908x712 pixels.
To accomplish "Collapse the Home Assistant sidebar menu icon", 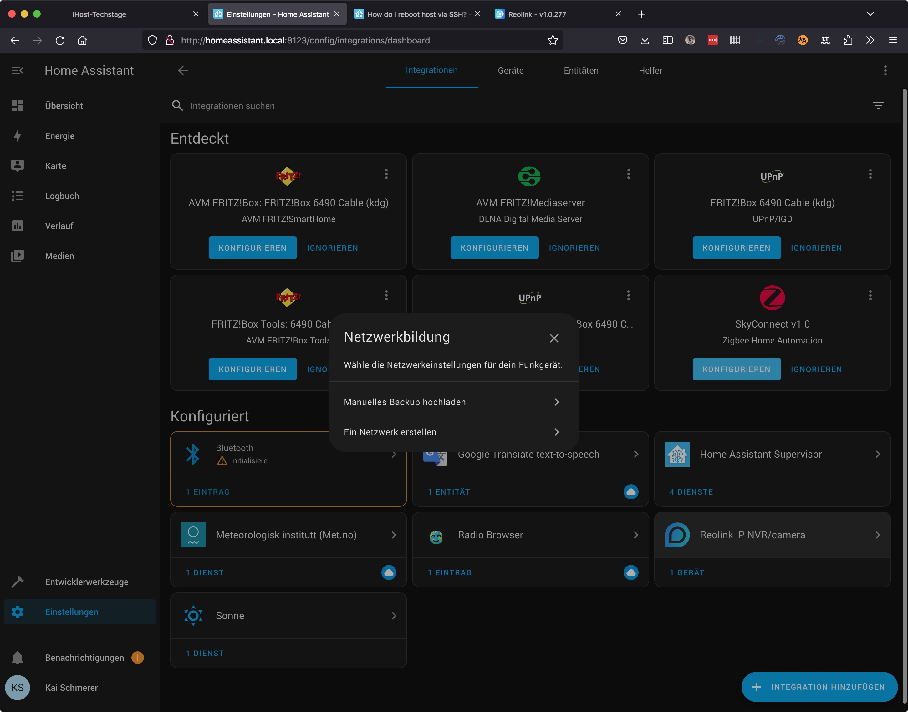I will pos(17,70).
